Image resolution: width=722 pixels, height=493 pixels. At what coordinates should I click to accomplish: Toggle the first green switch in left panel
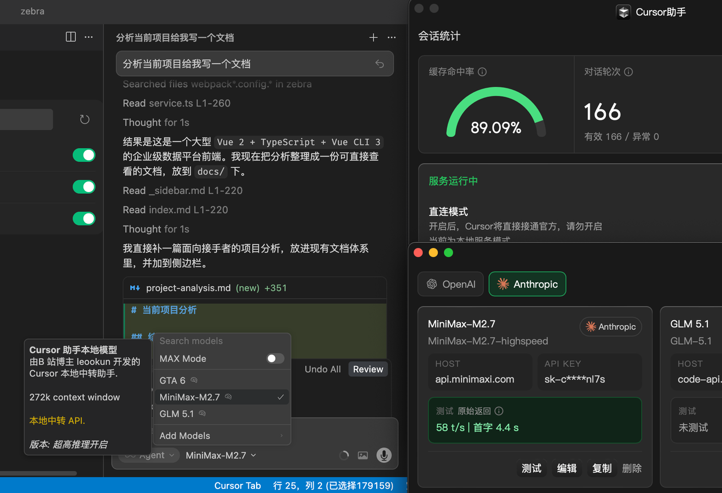(x=84, y=155)
